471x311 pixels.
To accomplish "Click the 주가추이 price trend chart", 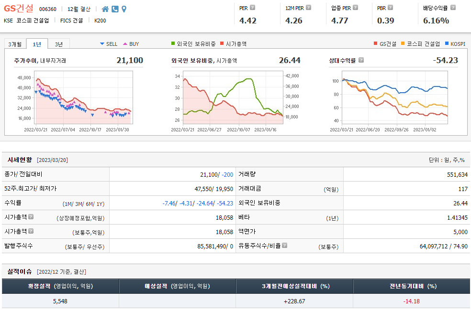I will click(83, 97).
